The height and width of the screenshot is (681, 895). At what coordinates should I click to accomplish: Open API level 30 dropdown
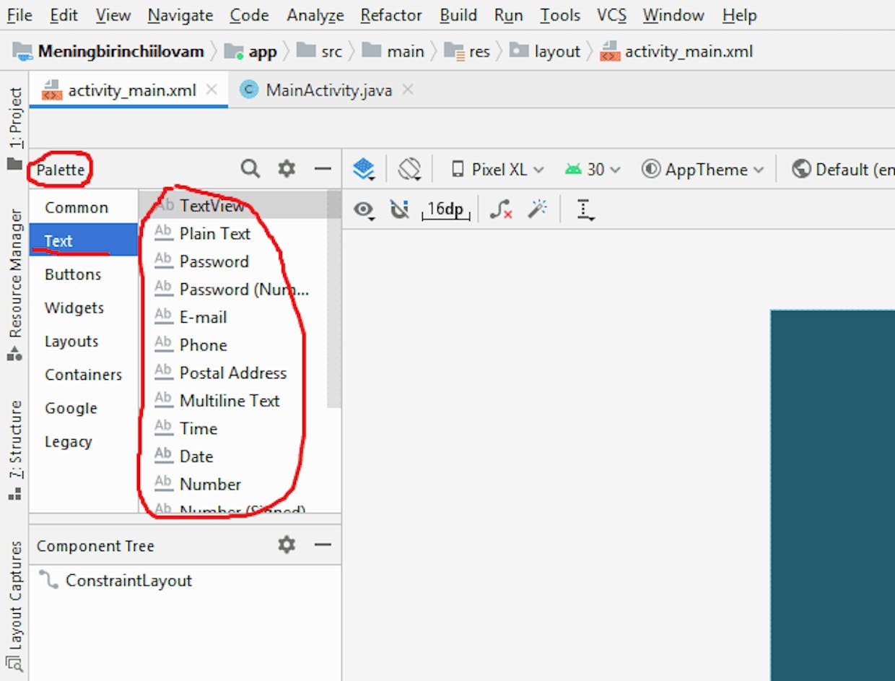pyautogui.click(x=593, y=170)
